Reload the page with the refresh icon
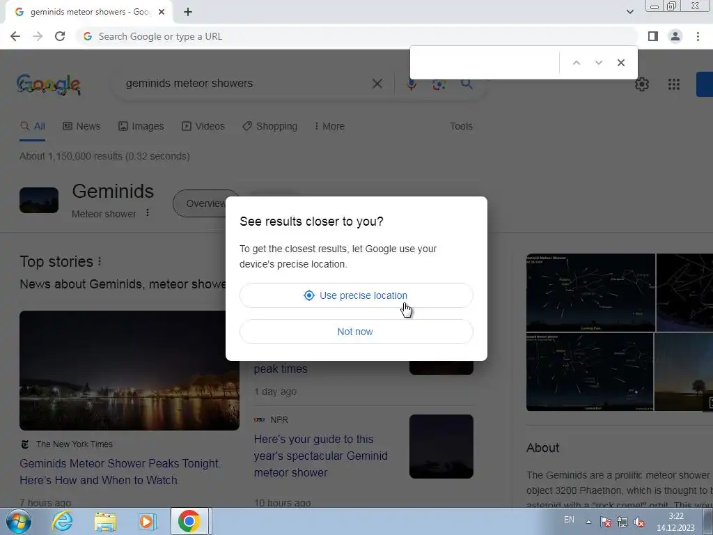The image size is (713, 535). click(60, 36)
